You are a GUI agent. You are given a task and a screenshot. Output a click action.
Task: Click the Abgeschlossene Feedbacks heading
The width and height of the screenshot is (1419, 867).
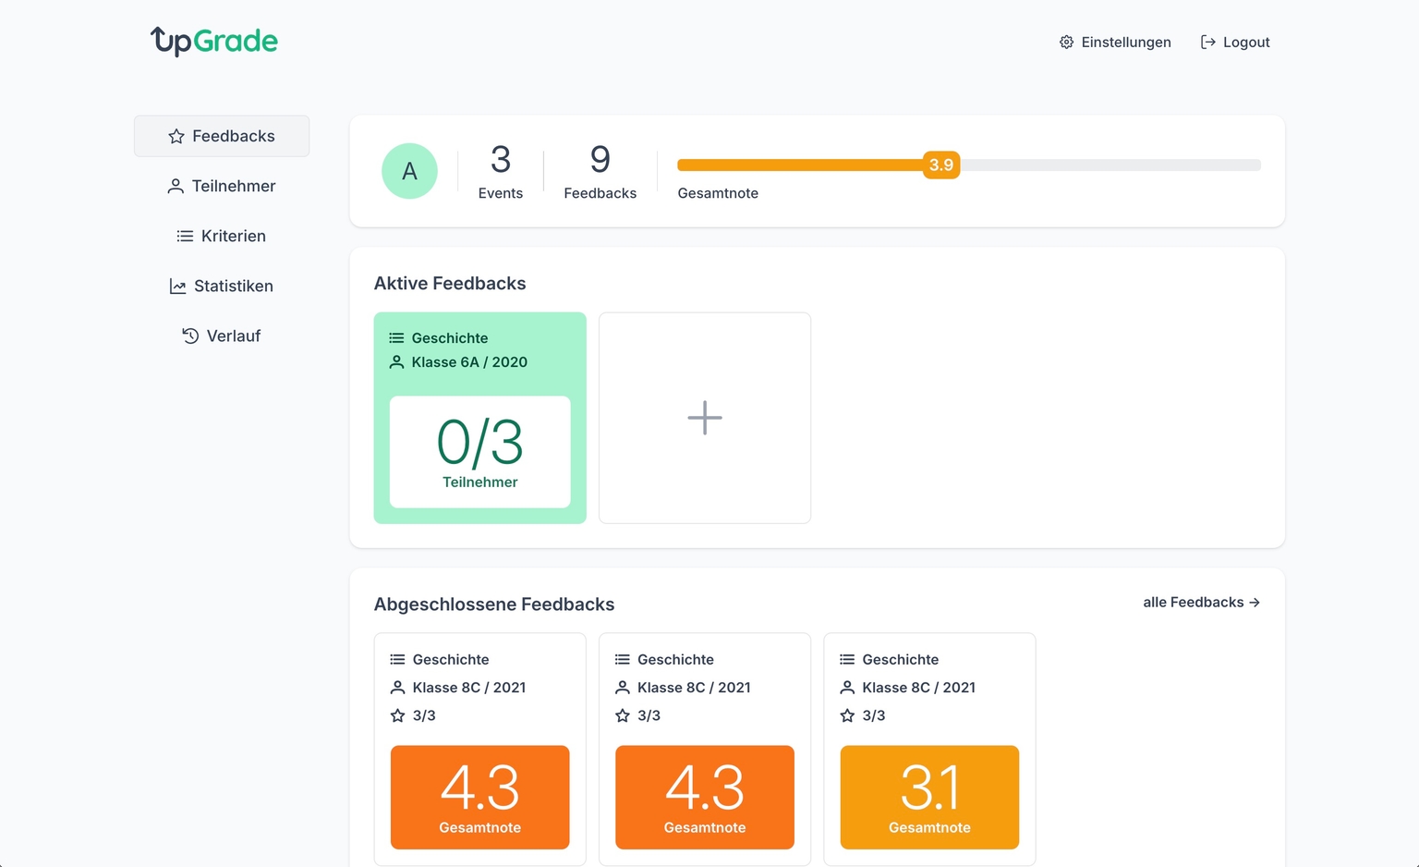(494, 604)
